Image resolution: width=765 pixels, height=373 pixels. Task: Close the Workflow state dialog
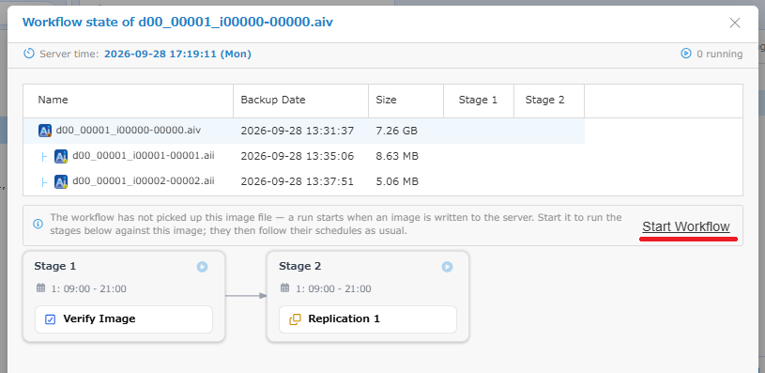click(735, 23)
